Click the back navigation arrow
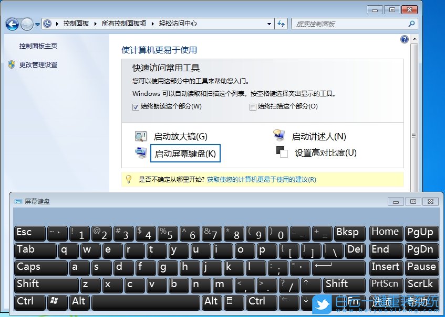Screen dimensions: 445x317 point(12,24)
